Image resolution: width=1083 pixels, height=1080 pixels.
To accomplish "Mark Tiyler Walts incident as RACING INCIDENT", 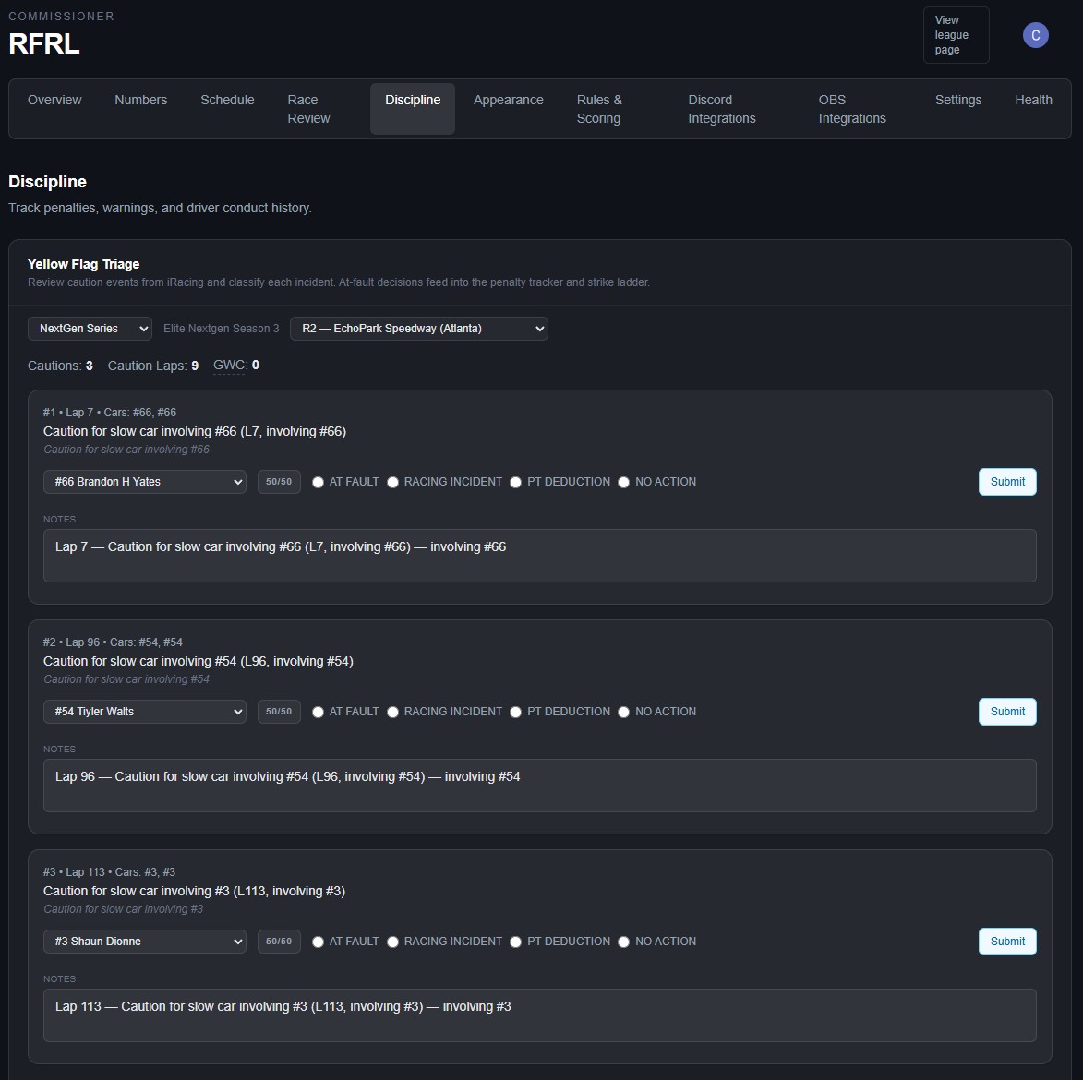I will pyautogui.click(x=392, y=712).
